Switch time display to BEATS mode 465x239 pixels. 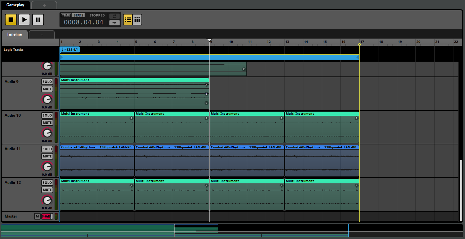coord(78,15)
